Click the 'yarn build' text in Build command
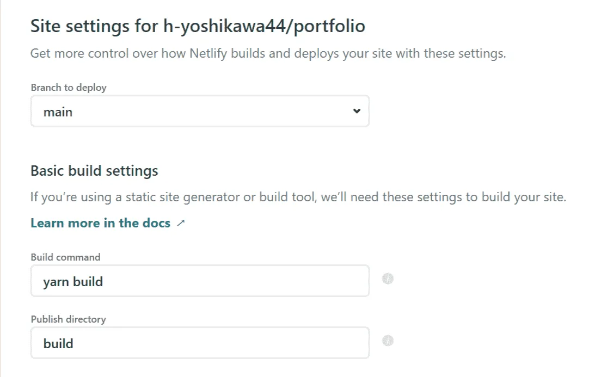 point(73,281)
